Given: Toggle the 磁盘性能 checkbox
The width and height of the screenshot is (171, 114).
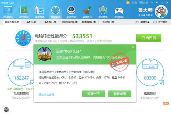Looking at the screenshot, I should coord(161,83).
